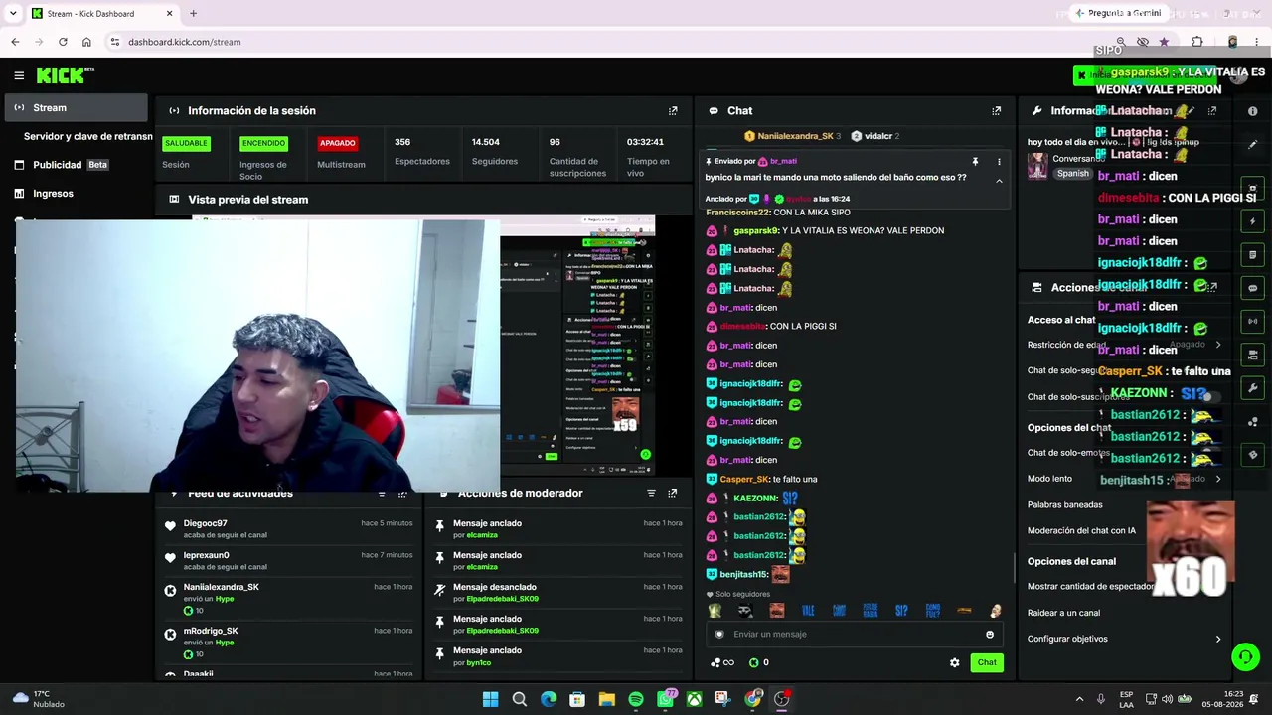Insert the VALE emote
This screenshot has width=1272, height=715.
tap(808, 611)
